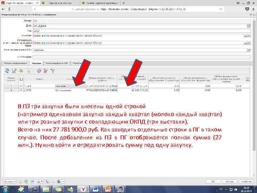Switch to the second browser tab
The image size is (257, 193).
60,3
